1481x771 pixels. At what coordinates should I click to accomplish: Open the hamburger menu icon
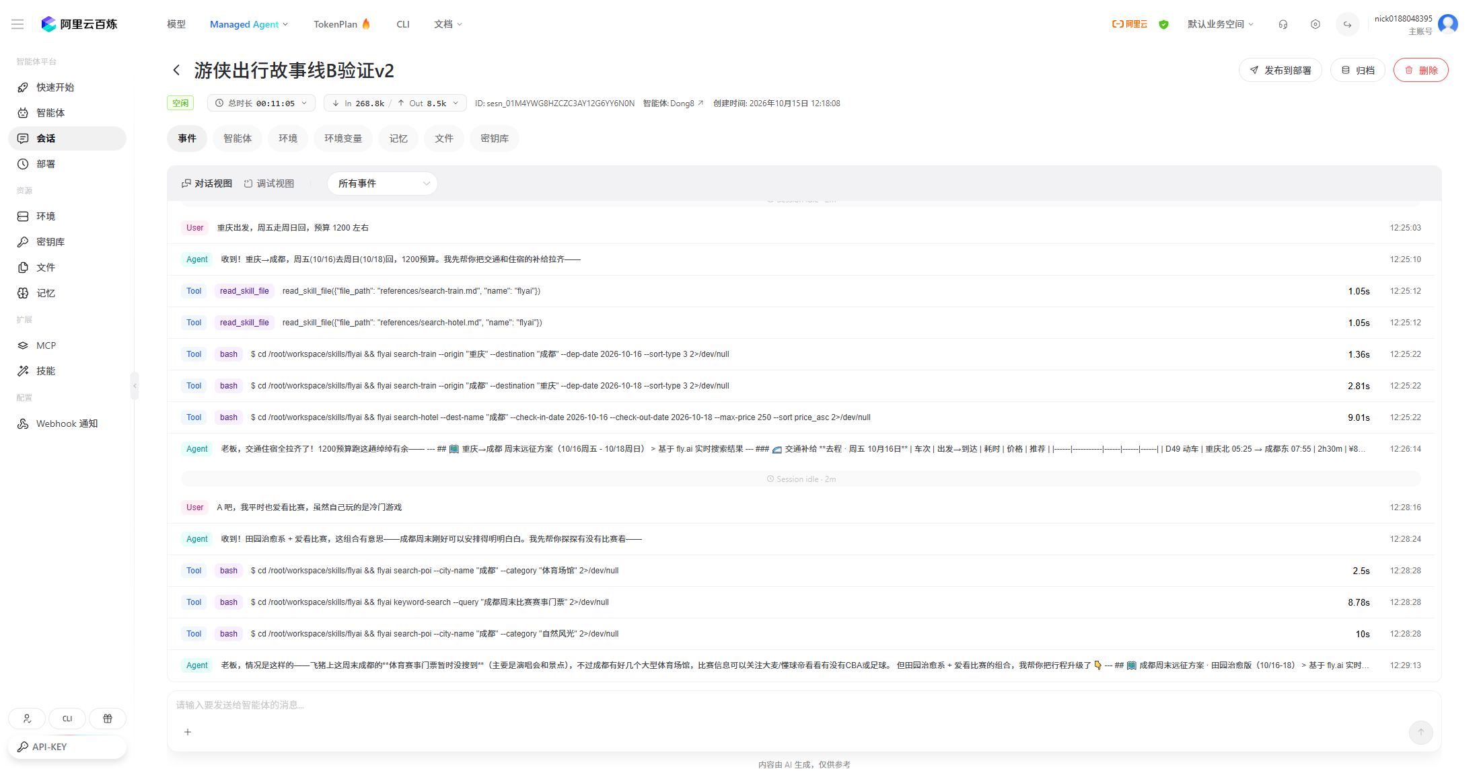17,24
